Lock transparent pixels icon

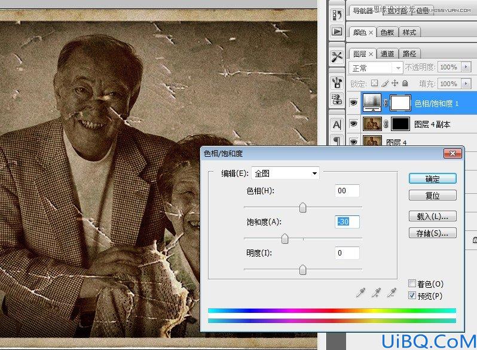click(374, 83)
